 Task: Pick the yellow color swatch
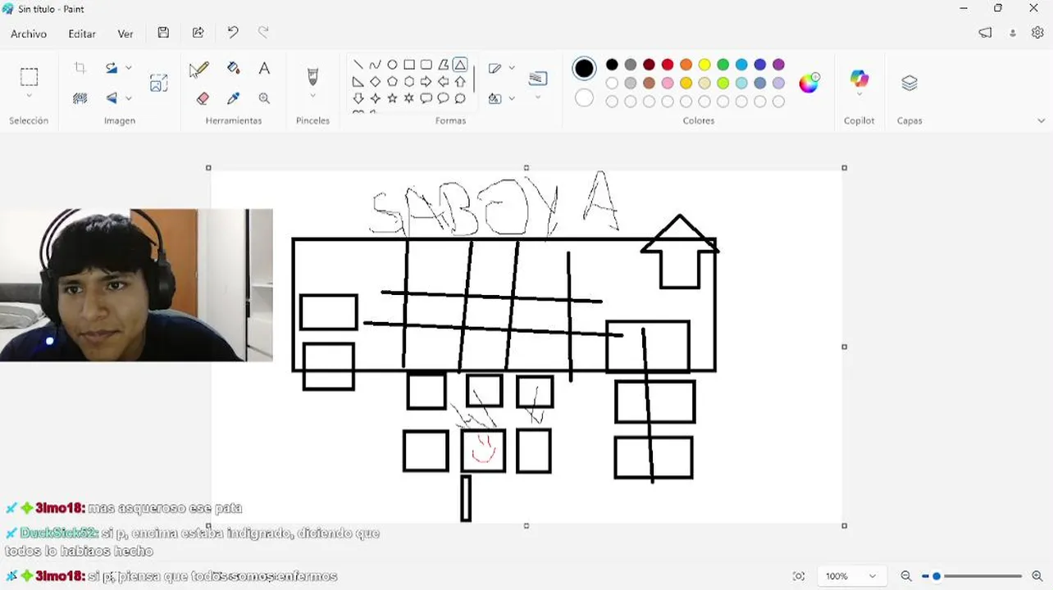coord(704,65)
